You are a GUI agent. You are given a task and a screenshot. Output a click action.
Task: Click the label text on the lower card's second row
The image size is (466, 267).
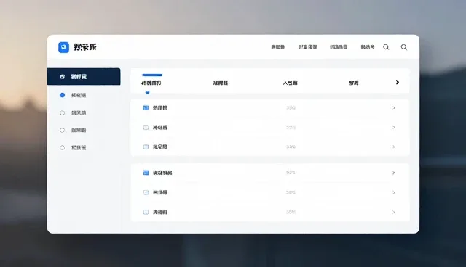coord(160,192)
